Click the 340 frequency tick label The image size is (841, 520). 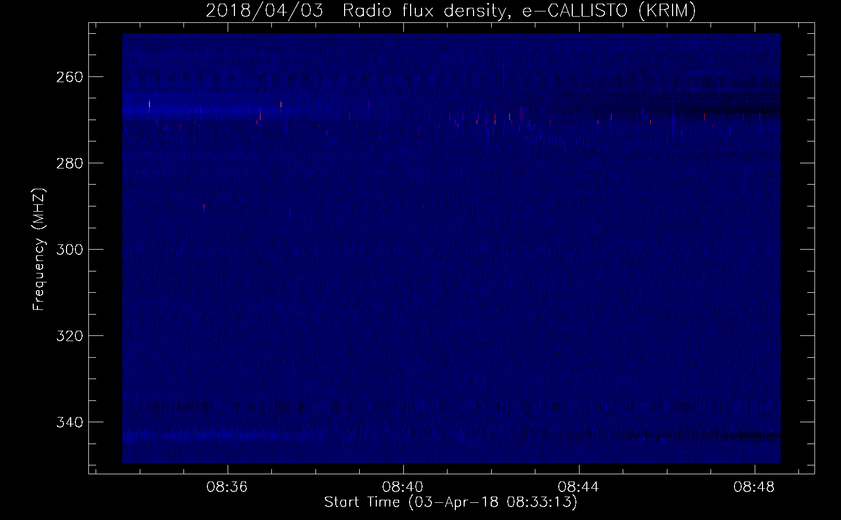[69, 422]
